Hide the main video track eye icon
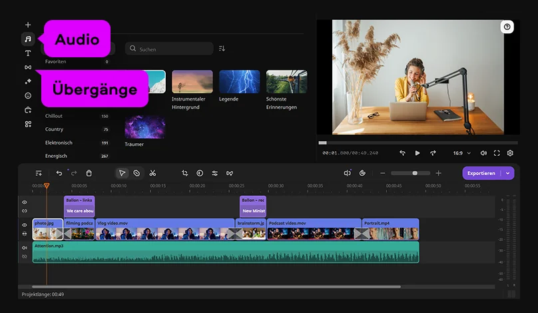Image resolution: width=538 pixels, height=313 pixels. (x=25, y=225)
